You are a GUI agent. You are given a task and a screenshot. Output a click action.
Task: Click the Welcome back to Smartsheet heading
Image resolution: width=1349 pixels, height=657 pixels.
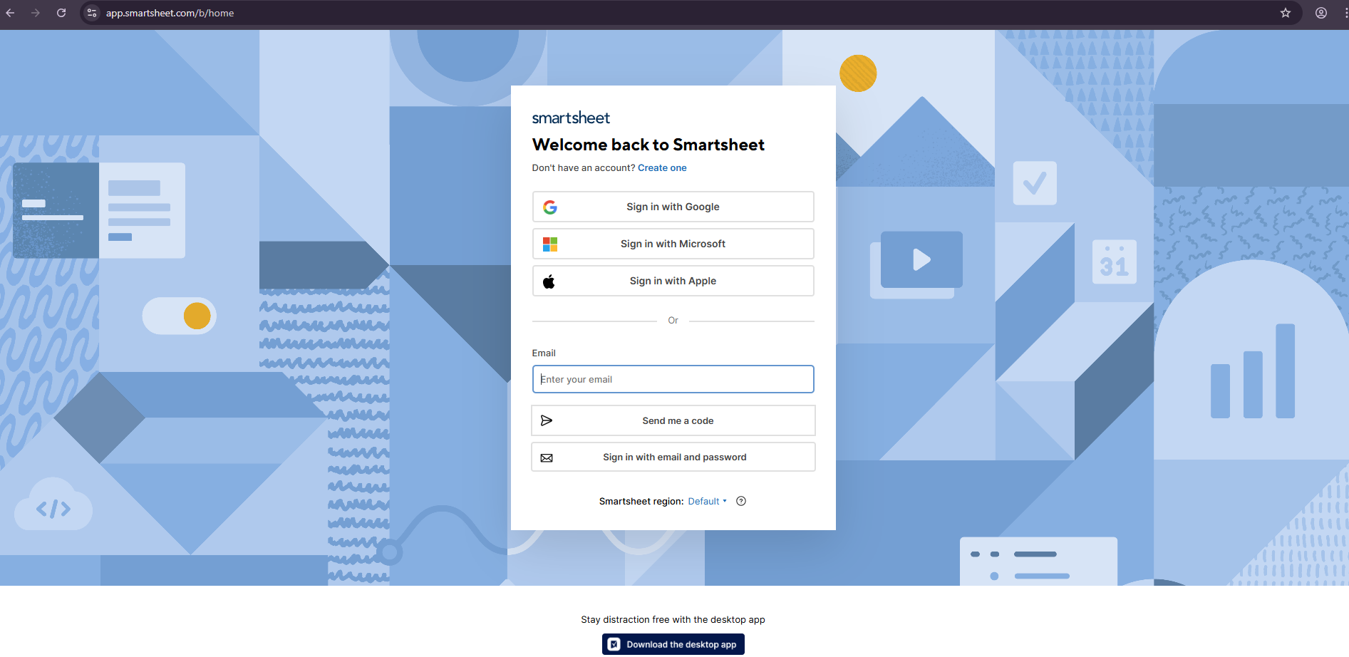[x=648, y=145]
